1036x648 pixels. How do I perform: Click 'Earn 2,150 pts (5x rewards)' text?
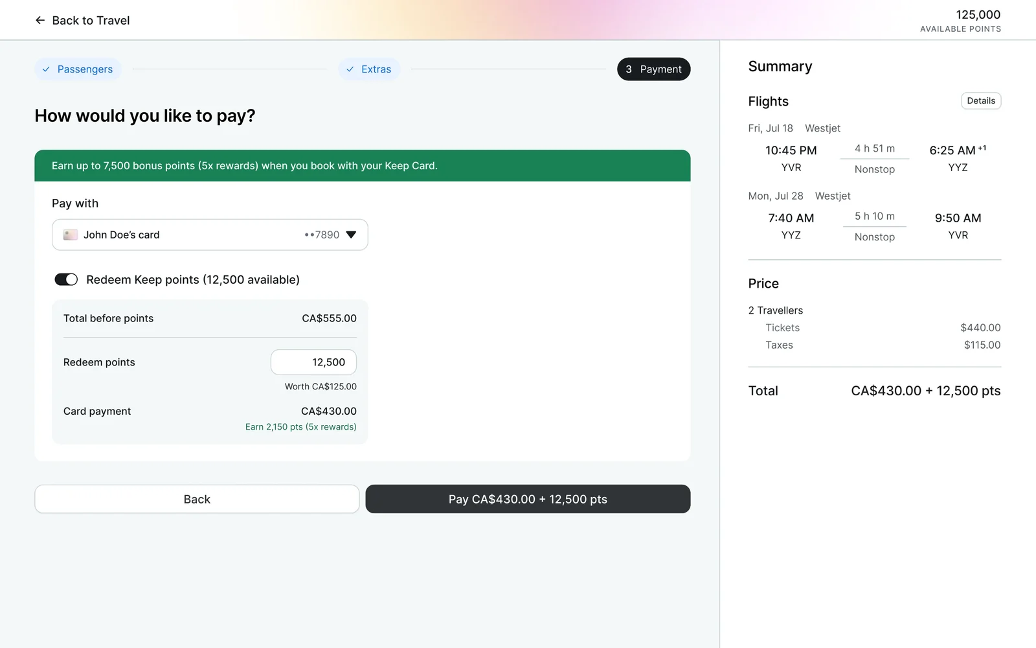point(301,427)
